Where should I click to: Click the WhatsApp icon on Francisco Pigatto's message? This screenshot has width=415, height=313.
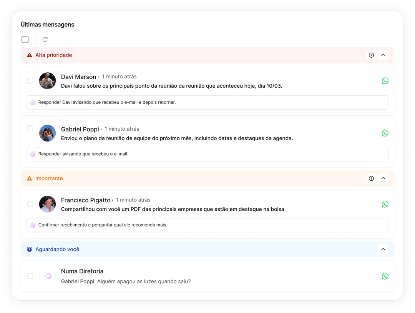point(385,204)
